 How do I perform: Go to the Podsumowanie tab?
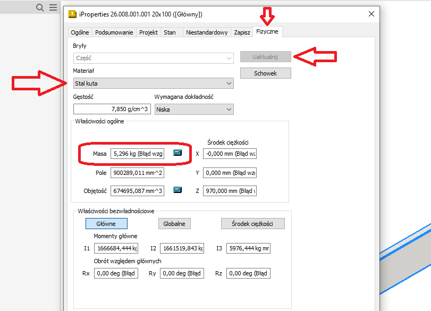click(x=114, y=32)
